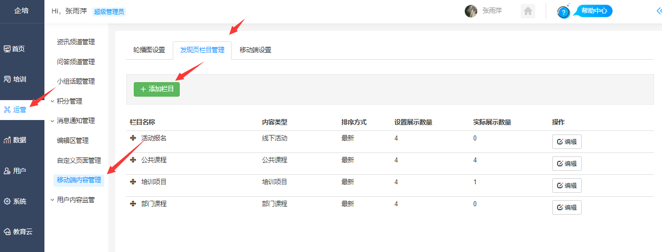Open the 系统 system settings section
662x252 pixels.
coord(15,201)
